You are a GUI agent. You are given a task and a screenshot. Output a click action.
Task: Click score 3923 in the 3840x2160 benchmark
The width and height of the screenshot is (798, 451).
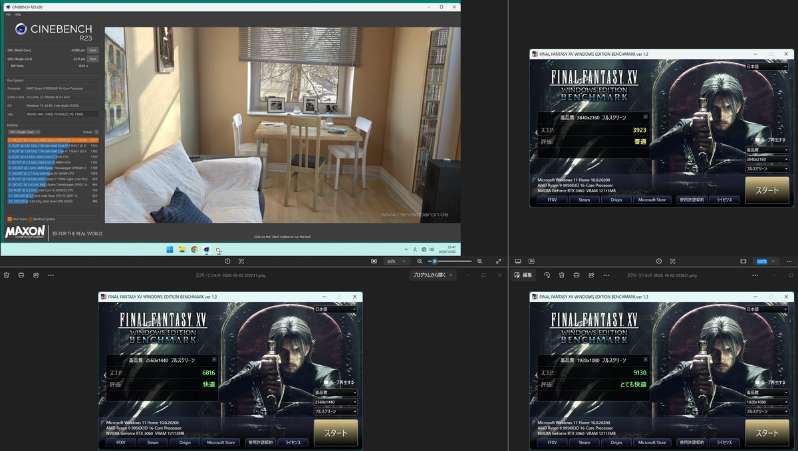coord(640,130)
